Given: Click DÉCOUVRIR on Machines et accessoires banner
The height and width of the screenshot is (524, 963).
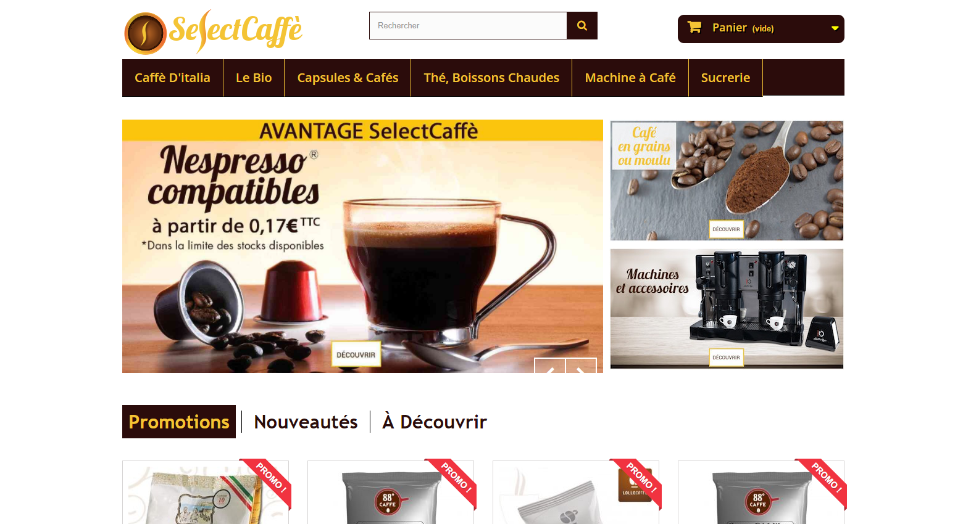Looking at the screenshot, I should 726,358.
